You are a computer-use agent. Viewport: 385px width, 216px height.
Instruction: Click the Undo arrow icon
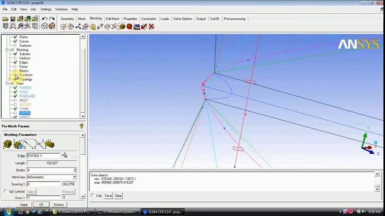pos(45,19)
